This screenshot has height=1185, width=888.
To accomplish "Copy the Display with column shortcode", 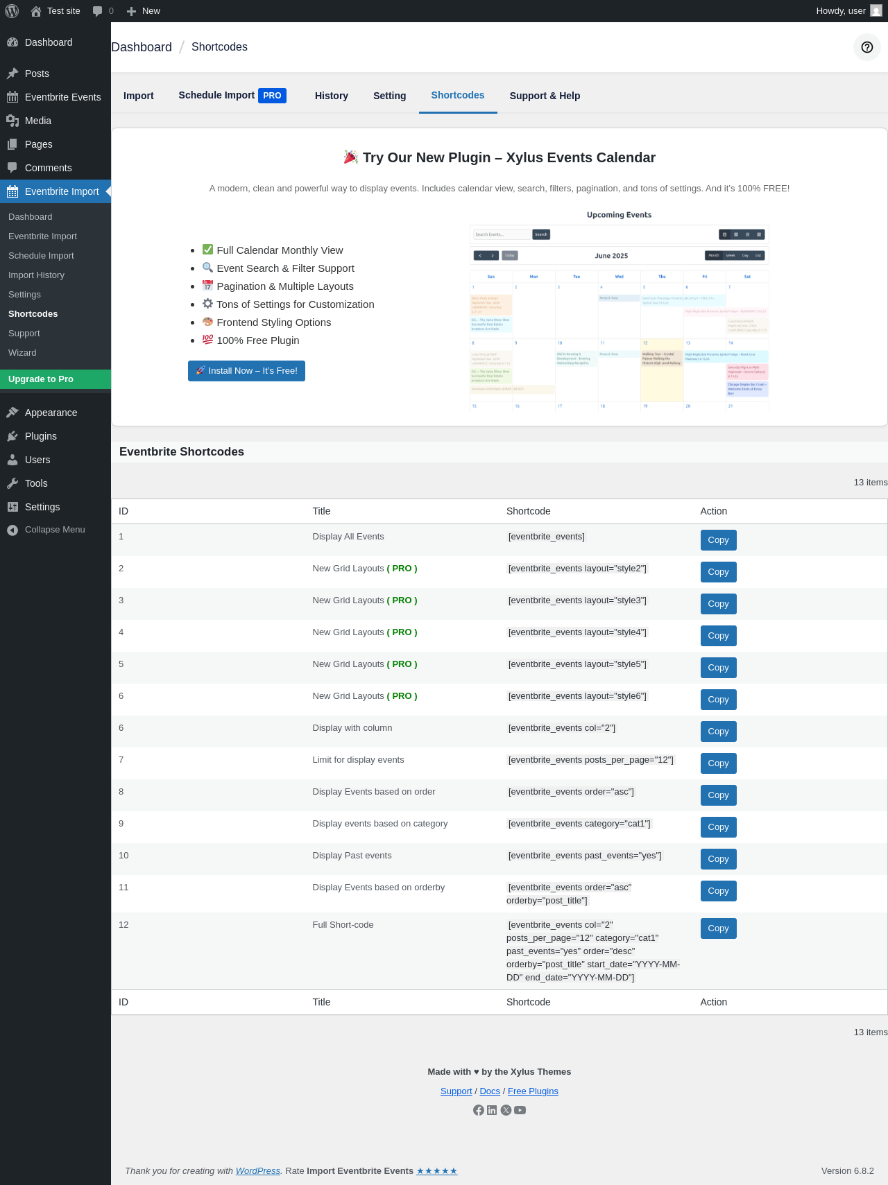I will click(x=718, y=732).
